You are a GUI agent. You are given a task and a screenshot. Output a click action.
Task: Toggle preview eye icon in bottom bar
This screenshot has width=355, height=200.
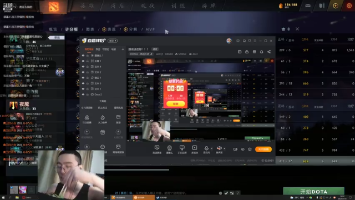click(x=242, y=149)
